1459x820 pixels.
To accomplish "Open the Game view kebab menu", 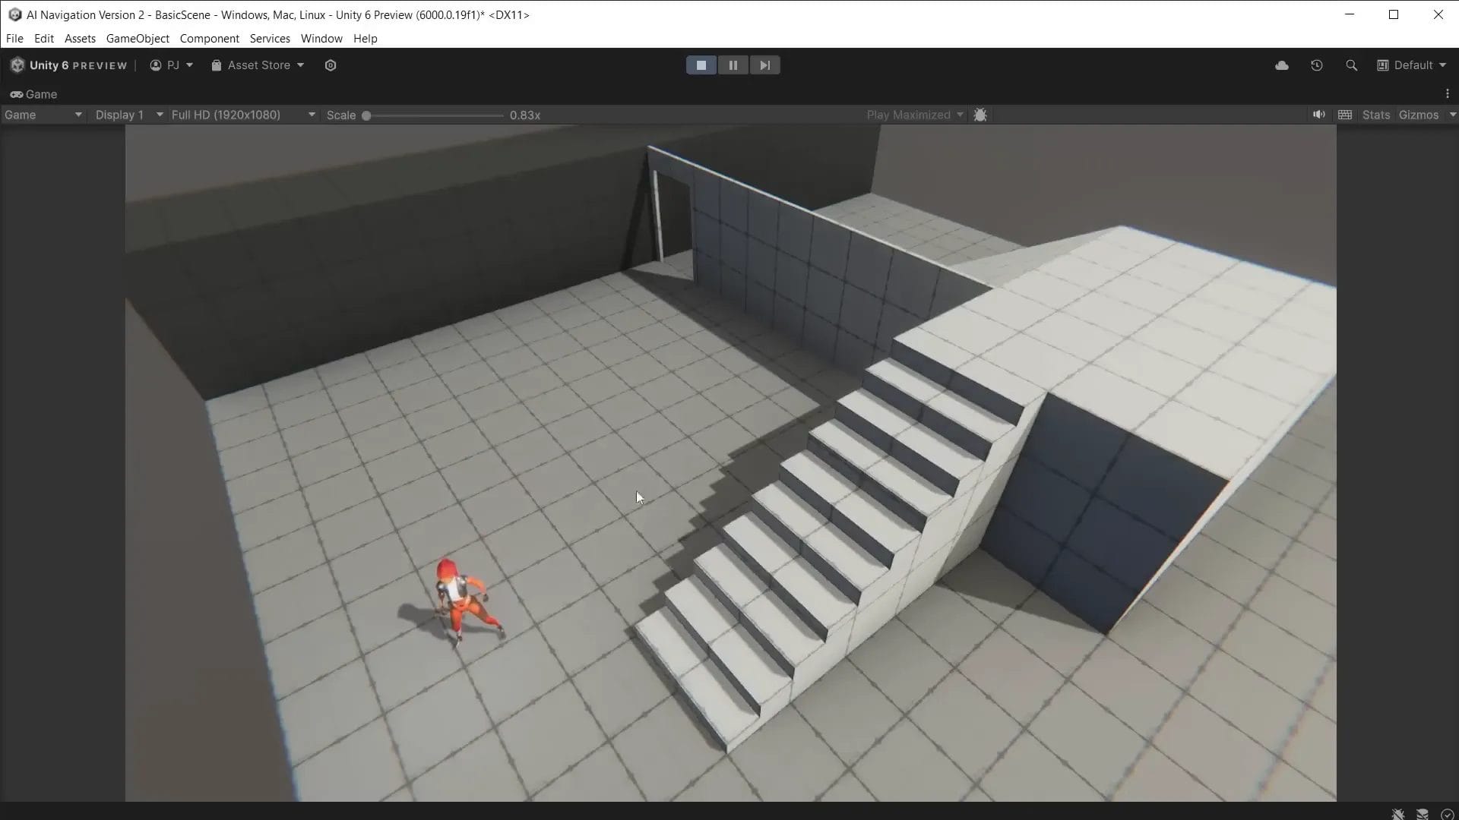I will coord(1448,93).
